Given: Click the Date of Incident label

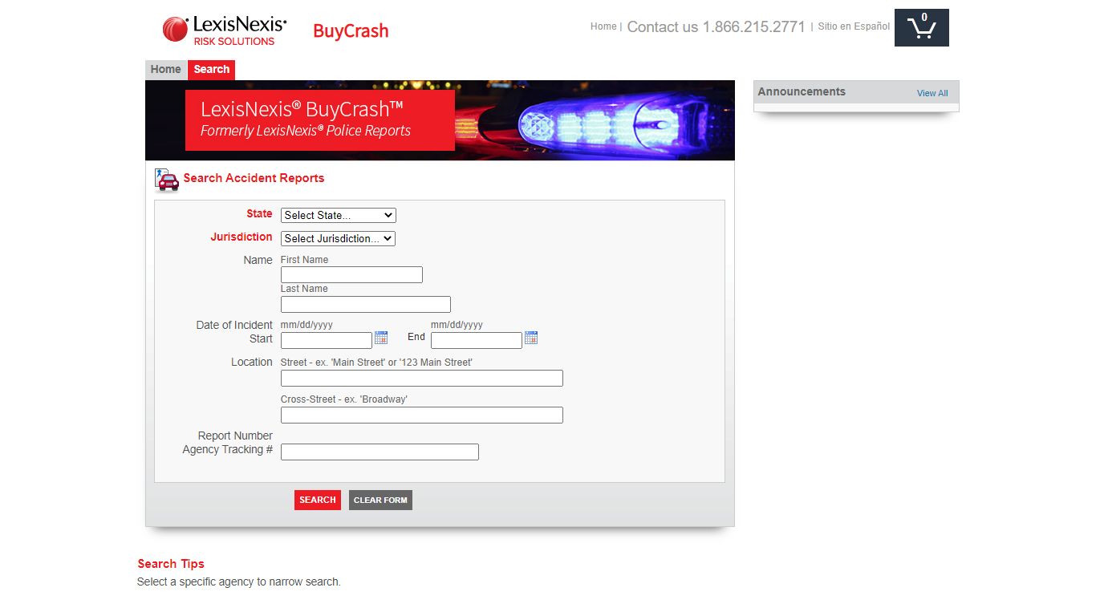Looking at the screenshot, I should click(234, 325).
